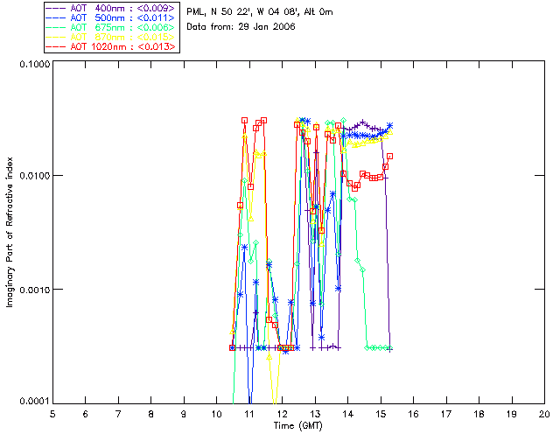This screenshot has width=560, height=448.
Task: Click the AOT 400nm legend entry
Action: [110, 7]
